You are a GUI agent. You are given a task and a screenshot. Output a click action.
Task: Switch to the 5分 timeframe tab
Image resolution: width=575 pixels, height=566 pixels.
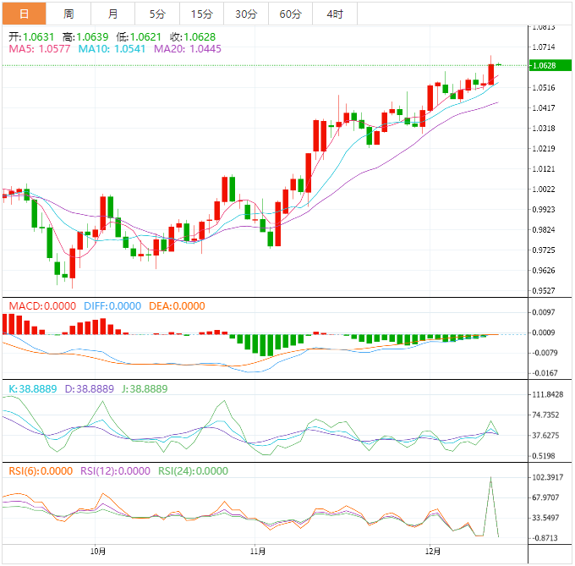[157, 14]
